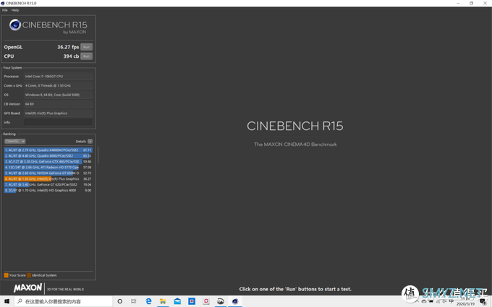The height and width of the screenshot is (307, 492).
Task: Open the mountain-logo app on taskbar
Action: pos(221,301)
